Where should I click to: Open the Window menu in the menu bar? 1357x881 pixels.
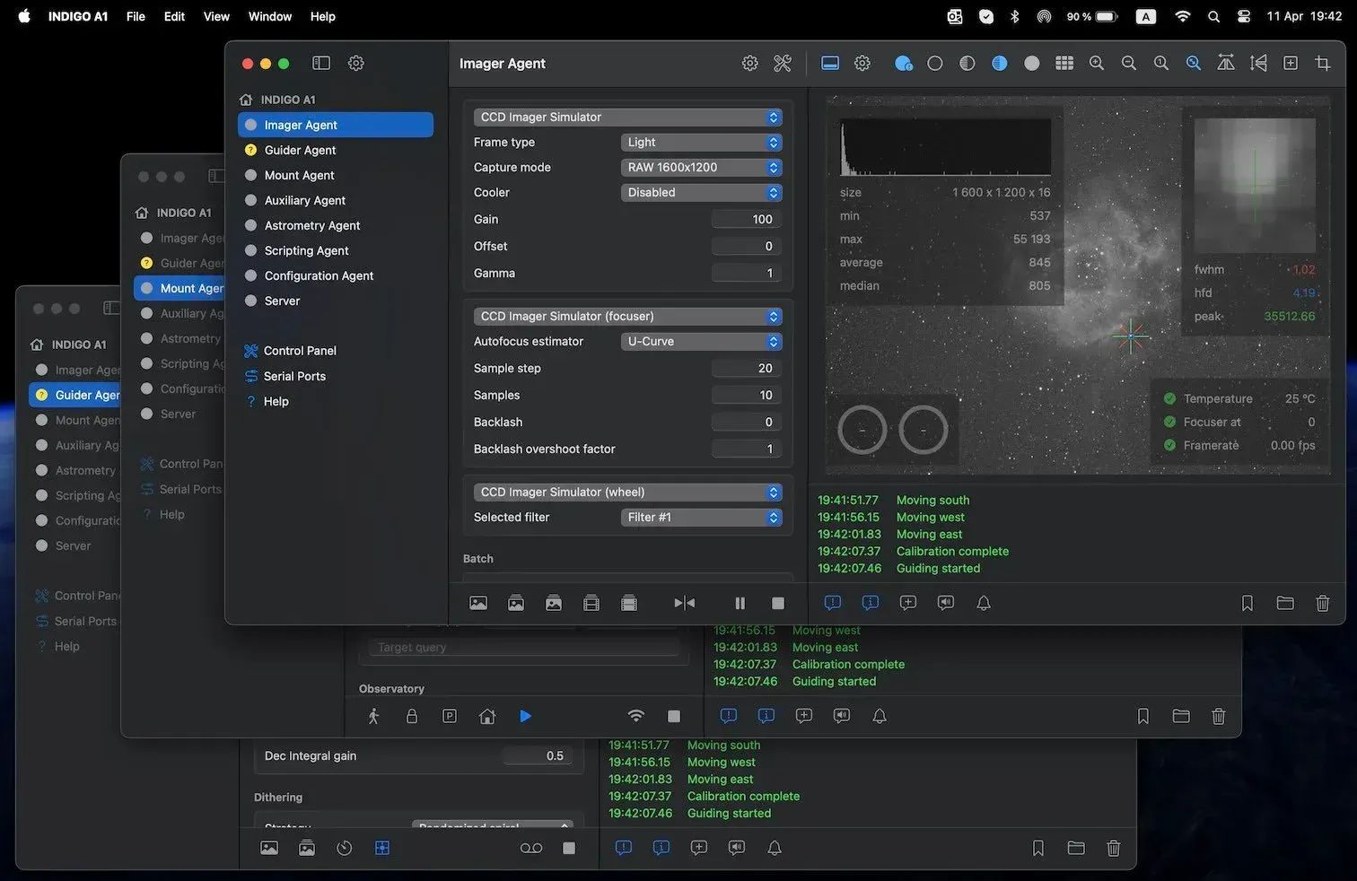pyautogui.click(x=269, y=16)
